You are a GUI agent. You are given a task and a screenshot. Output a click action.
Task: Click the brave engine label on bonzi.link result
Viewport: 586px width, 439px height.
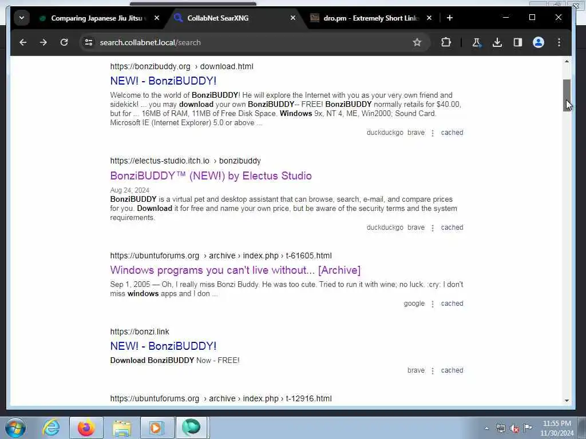point(416,370)
